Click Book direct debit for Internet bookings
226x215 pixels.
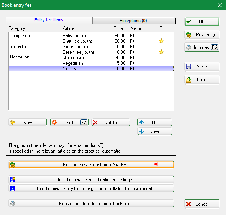[91, 204]
